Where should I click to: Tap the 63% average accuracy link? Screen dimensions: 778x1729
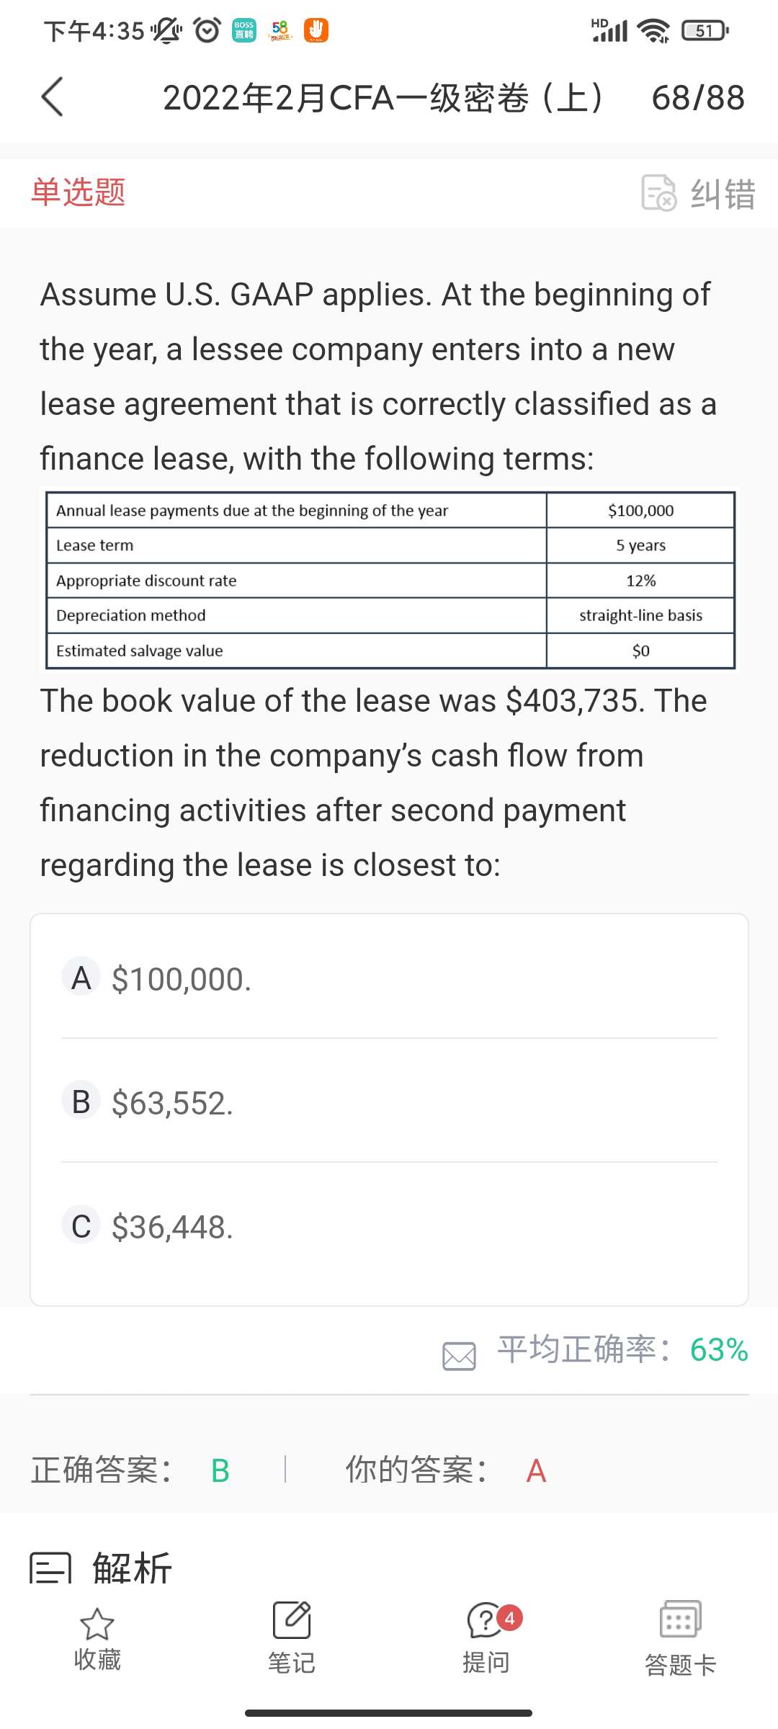(718, 1350)
